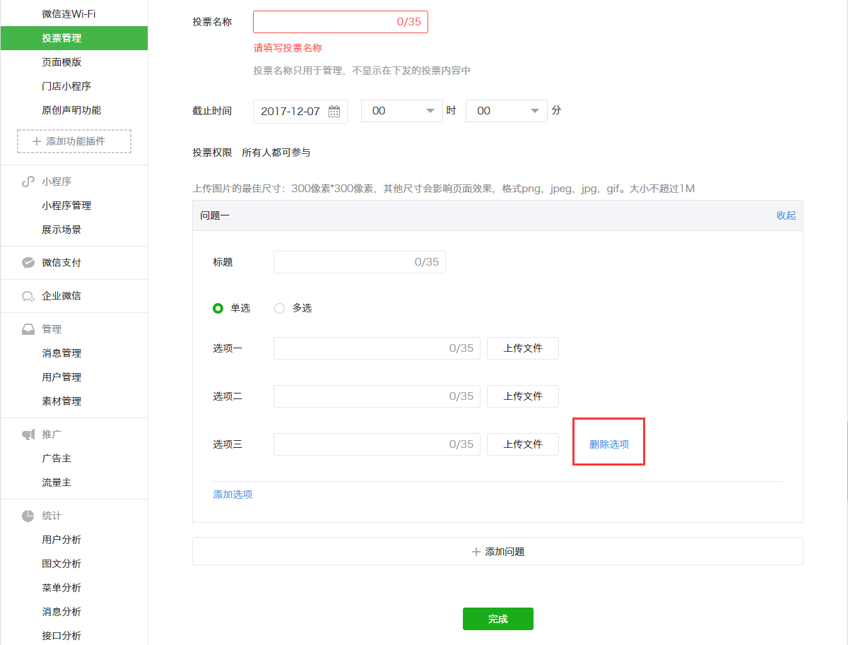Click the mini program link icon in sidebar
Viewport: 848px width, 645px height.
coord(28,182)
